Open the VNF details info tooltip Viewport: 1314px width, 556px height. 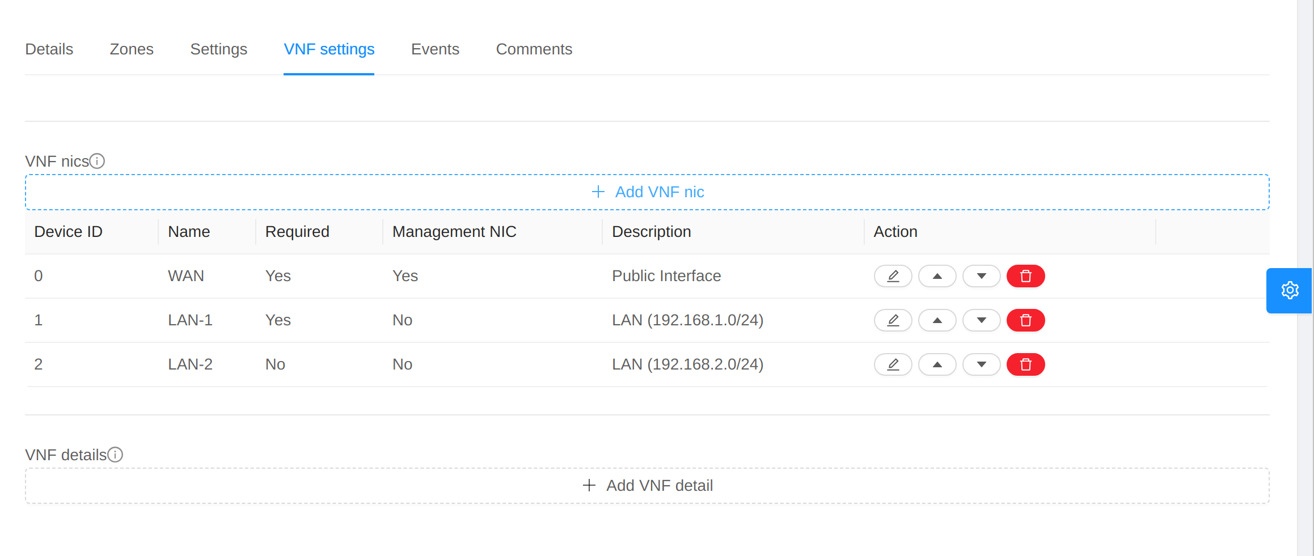pyautogui.click(x=116, y=455)
